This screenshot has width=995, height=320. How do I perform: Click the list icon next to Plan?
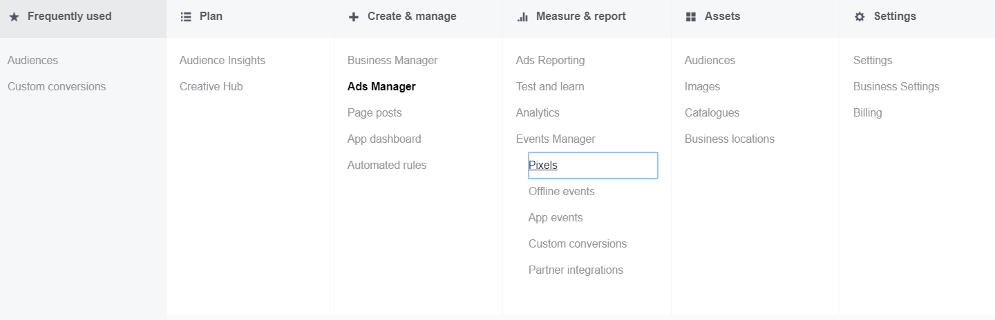click(x=185, y=17)
